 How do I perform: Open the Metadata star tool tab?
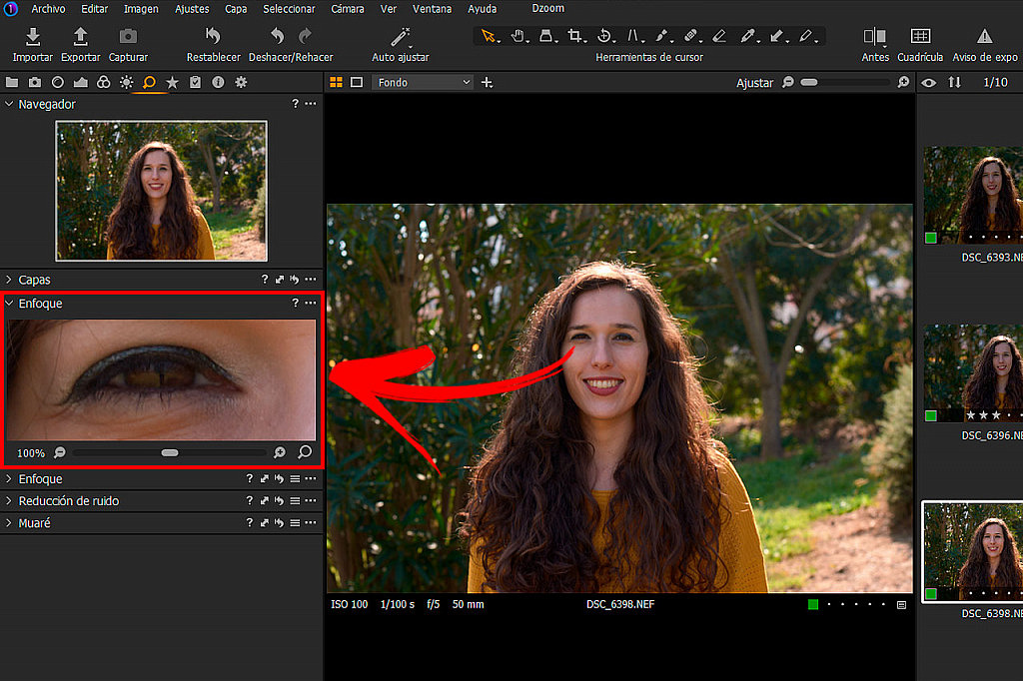tap(172, 82)
